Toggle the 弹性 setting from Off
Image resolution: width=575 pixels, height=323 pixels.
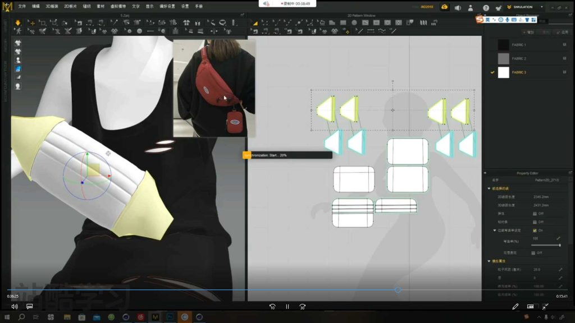(535, 214)
